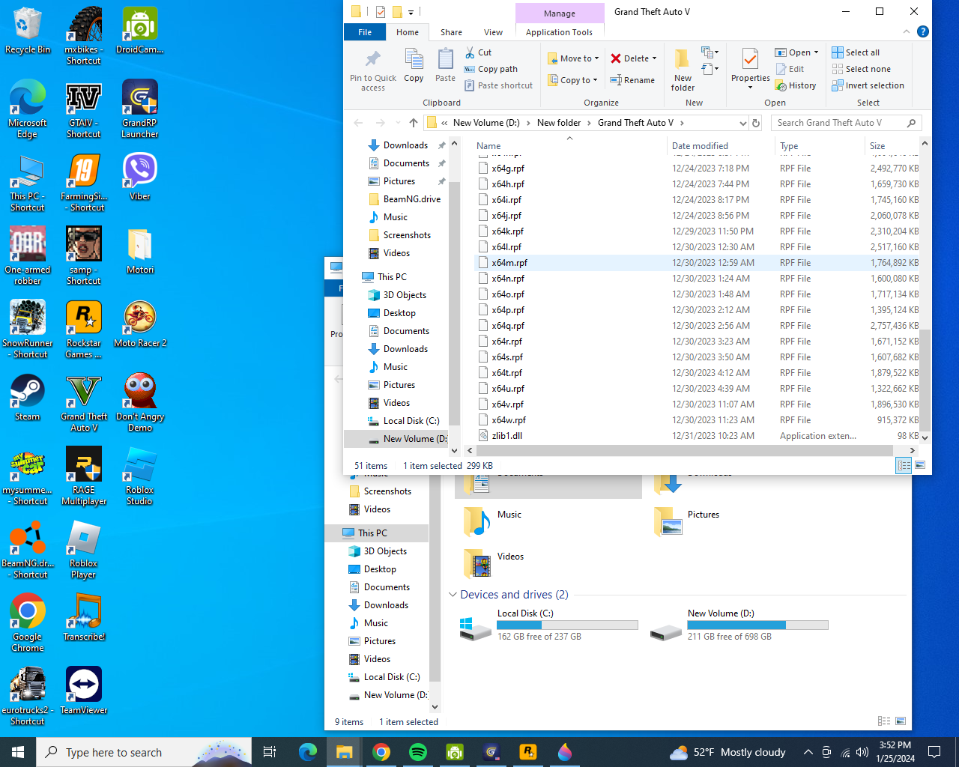Click the New folder ribbon button

click(x=683, y=70)
